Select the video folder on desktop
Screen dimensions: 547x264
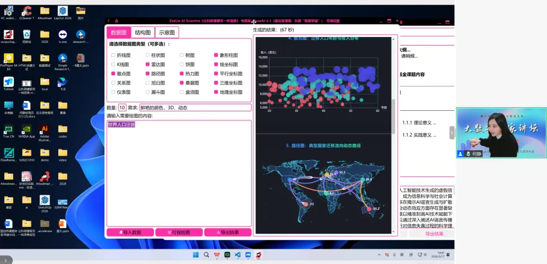pos(63,155)
